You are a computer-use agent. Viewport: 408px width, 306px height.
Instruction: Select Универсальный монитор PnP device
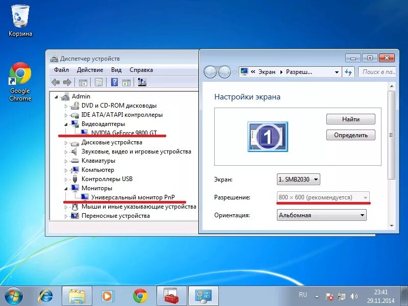tap(133, 197)
